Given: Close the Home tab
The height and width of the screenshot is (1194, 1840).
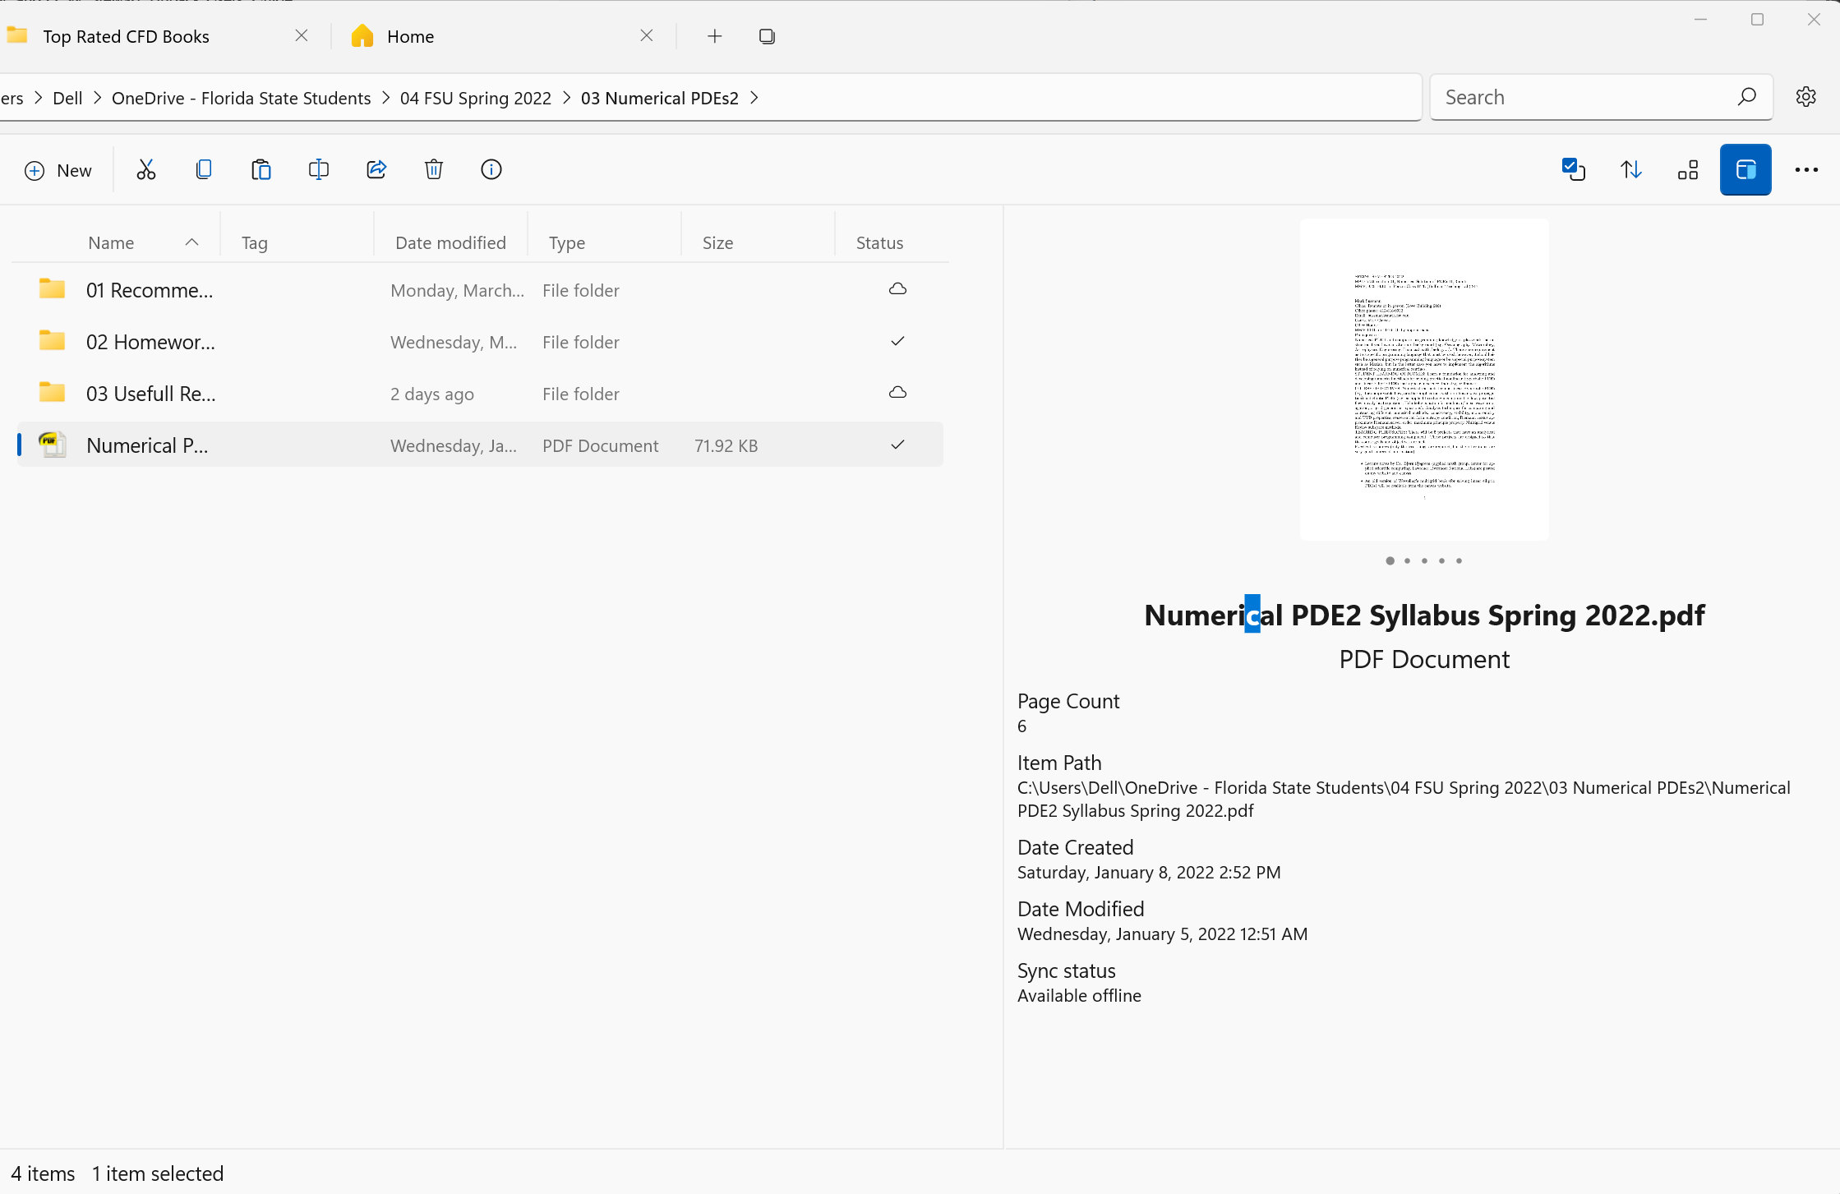Looking at the screenshot, I should (647, 35).
